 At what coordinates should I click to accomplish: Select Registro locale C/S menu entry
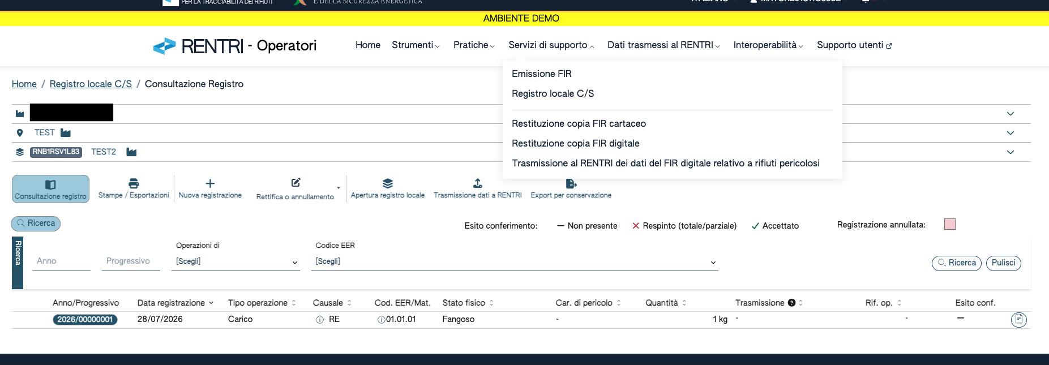coord(553,94)
